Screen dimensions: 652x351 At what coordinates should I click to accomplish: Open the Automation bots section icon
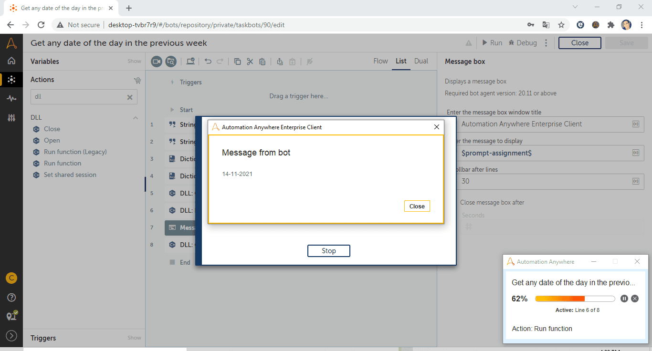click(11, 80)
